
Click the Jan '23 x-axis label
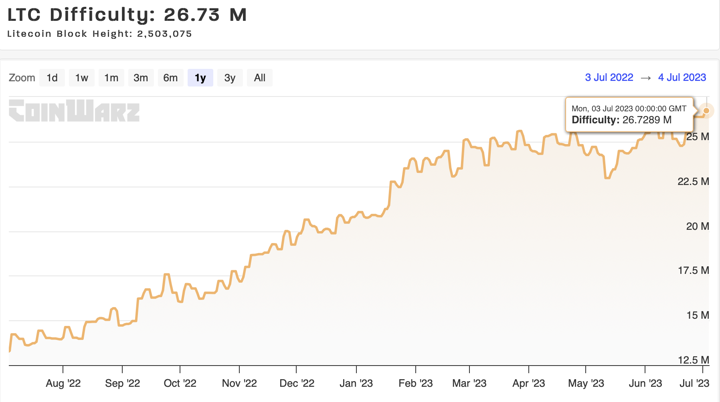[356, 383]
